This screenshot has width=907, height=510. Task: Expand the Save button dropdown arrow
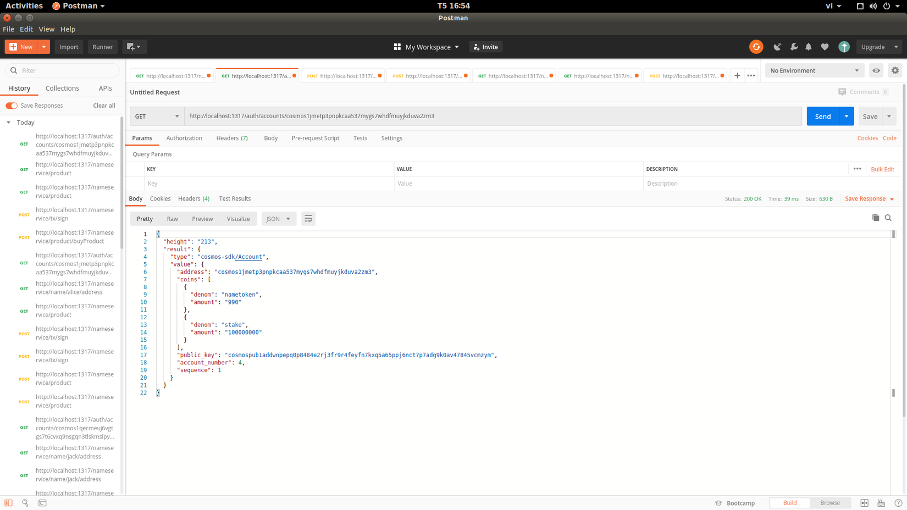pyautogui.click(x=889, y=116)
